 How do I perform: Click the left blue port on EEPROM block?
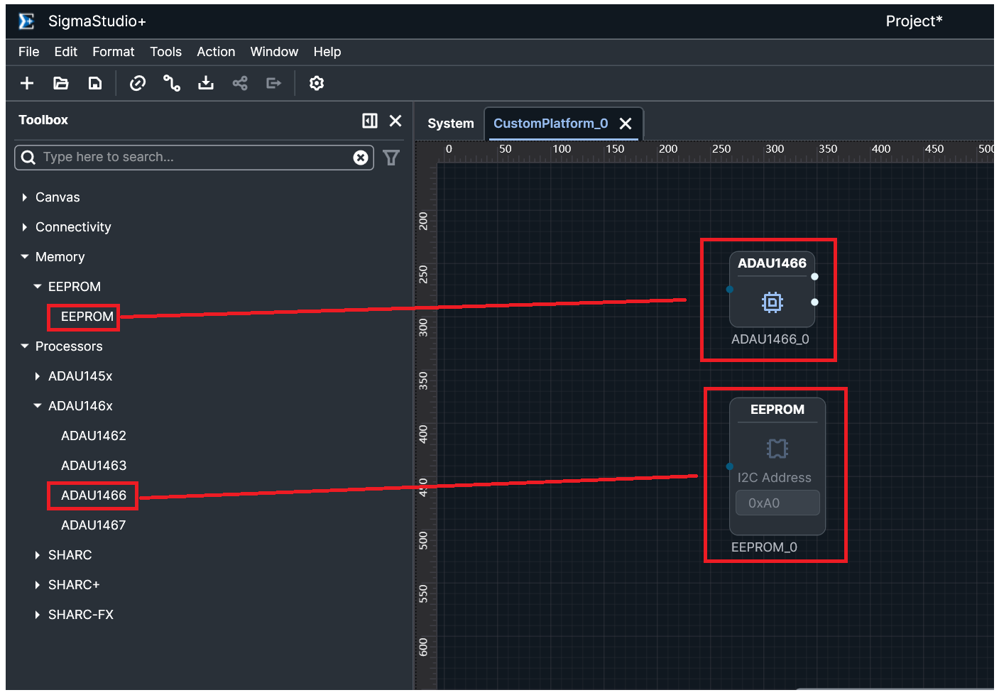729,466
